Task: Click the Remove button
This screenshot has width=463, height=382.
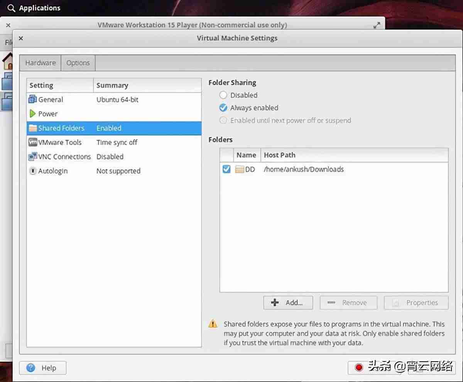Action: click(x=348, y=303)
